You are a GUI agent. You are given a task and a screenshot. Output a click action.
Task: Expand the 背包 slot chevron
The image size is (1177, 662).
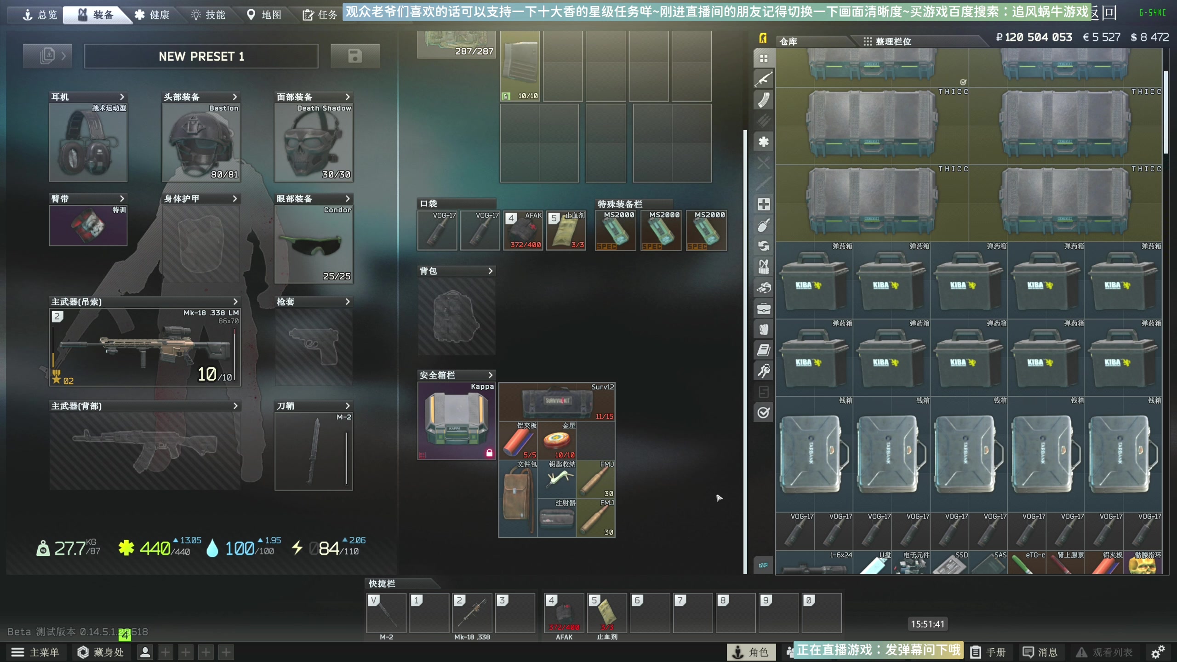tap(490, 271)
